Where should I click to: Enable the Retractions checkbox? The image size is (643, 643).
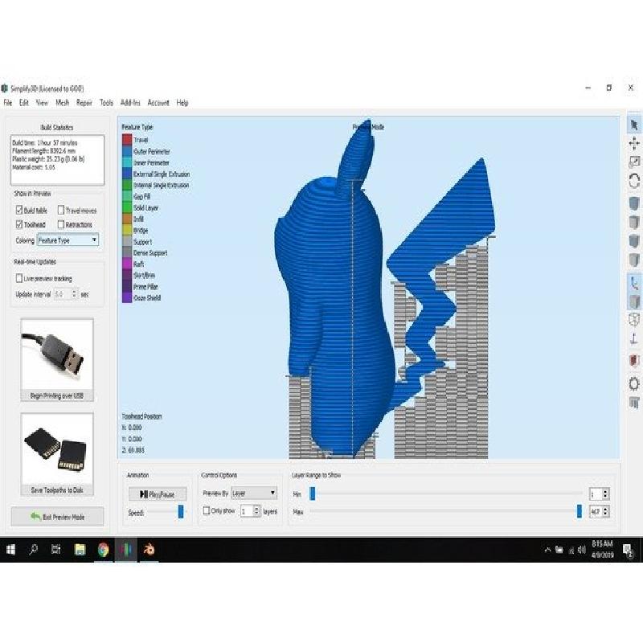coord(61,224)
